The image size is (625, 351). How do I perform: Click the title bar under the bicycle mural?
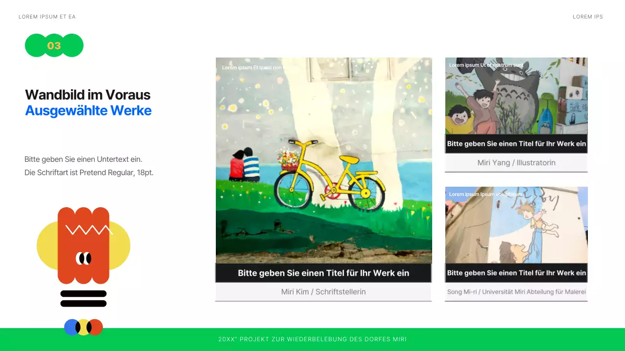324,273
